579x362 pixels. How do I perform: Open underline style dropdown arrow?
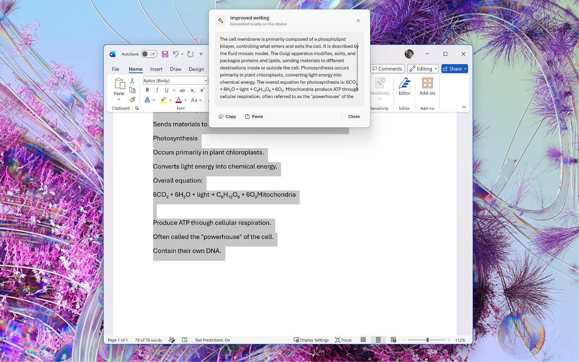click(x=174, y=90)
